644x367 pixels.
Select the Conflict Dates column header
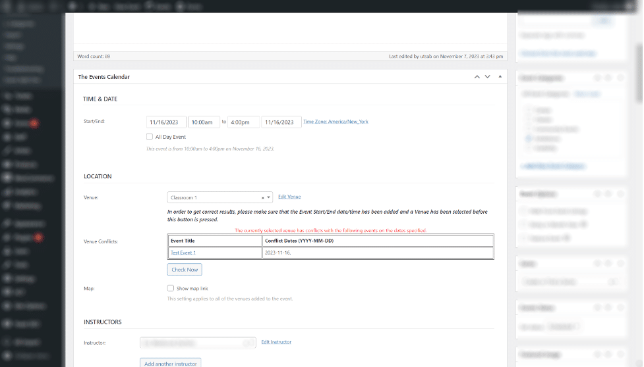point(378,241)
